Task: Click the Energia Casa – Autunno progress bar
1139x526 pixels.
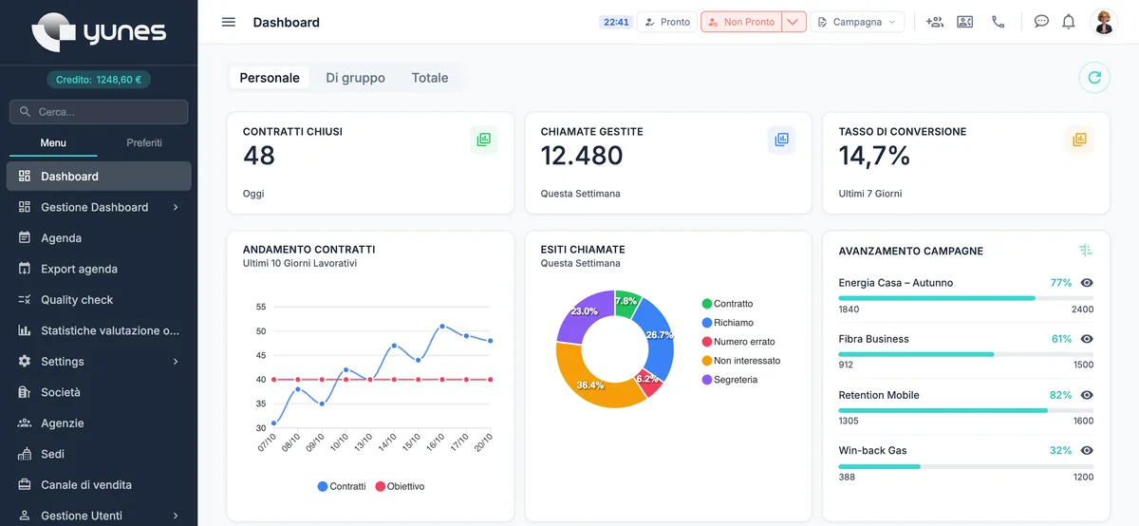Action: [965, 298]
